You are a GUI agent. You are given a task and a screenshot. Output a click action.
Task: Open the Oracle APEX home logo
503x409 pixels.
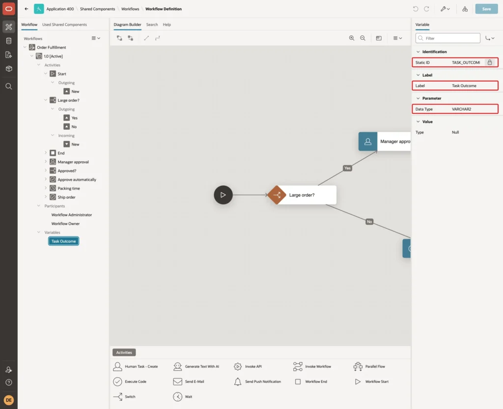(x=9, y=9)
